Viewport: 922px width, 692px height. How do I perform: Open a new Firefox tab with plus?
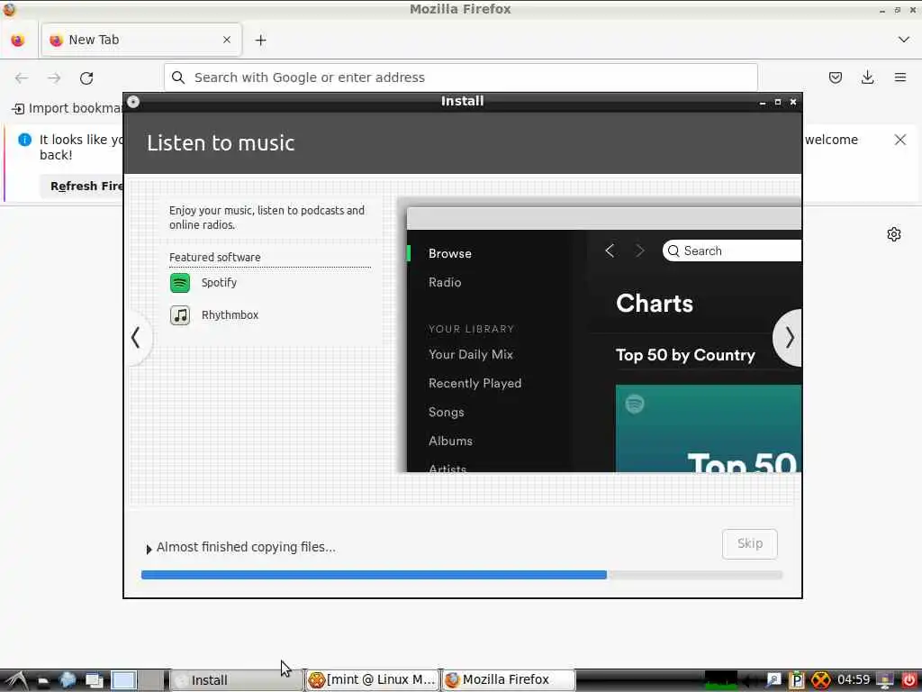click(260, 40)
